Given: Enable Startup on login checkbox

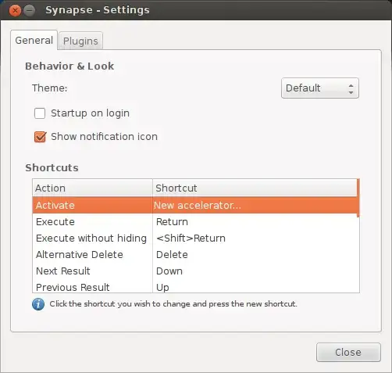Looking at the screenshot, I should [x=40, y=113].
